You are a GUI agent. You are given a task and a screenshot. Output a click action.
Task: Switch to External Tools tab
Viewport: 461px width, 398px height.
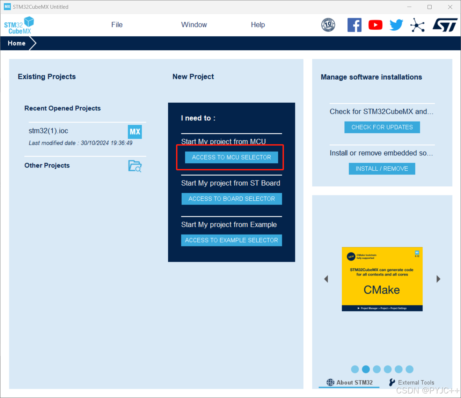pos(412,382)
